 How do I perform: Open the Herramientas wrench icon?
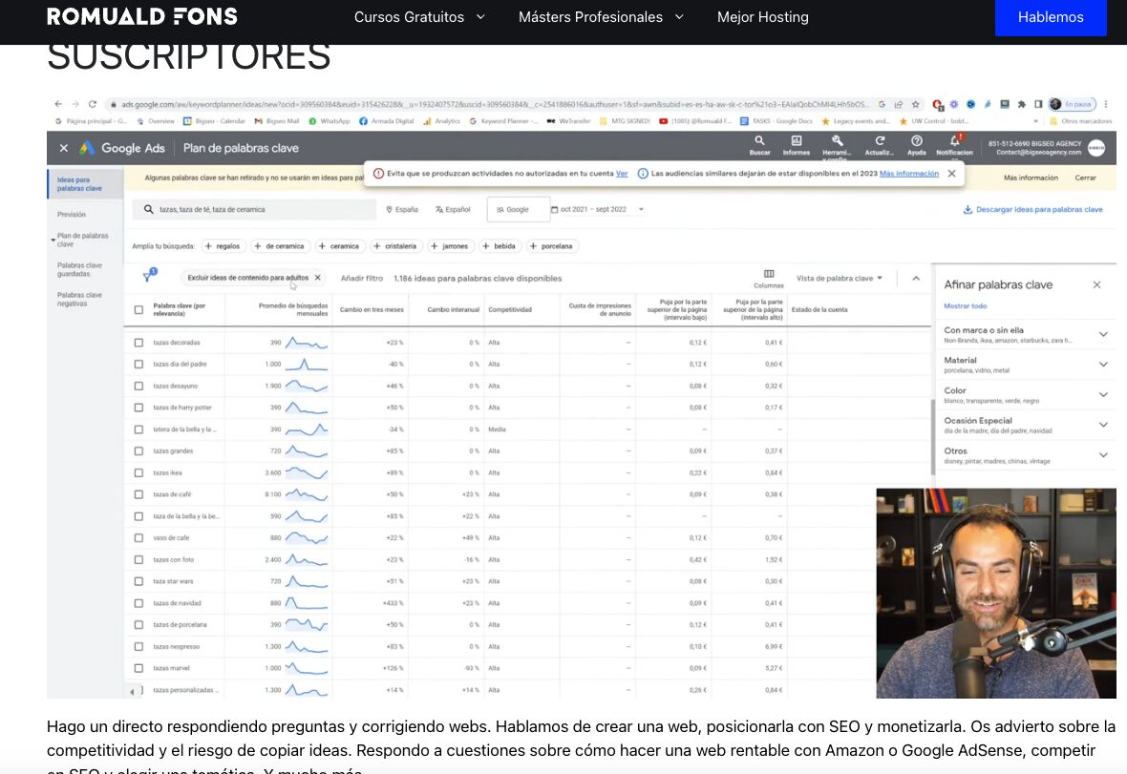(x=837, y=141)
